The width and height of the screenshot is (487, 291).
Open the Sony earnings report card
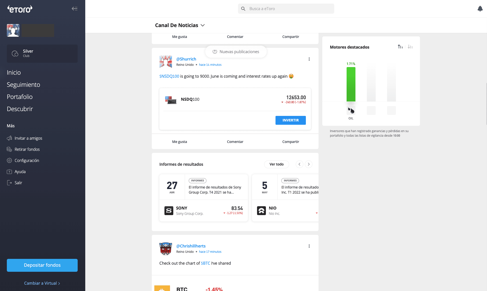pyautogui.click(x=204, y=198)
